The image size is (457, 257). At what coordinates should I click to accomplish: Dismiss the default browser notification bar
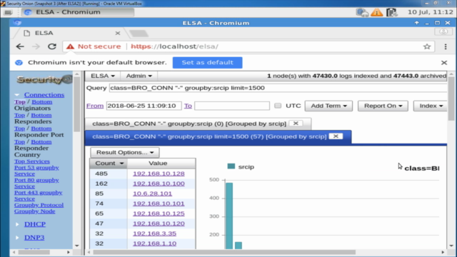pyautogui.click(x=444, y=63)
